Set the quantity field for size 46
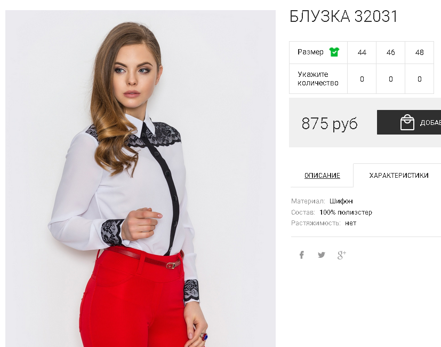Screen dimensions: 441x347 pyautogui.click(x=390, y=79)
